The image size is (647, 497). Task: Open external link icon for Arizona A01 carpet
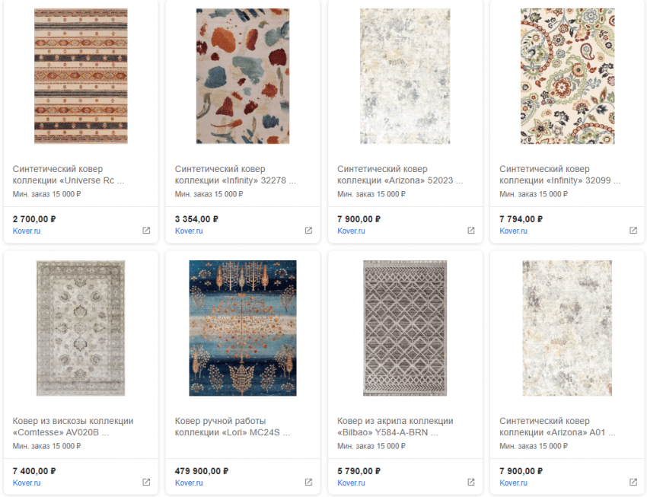(633, 483)
